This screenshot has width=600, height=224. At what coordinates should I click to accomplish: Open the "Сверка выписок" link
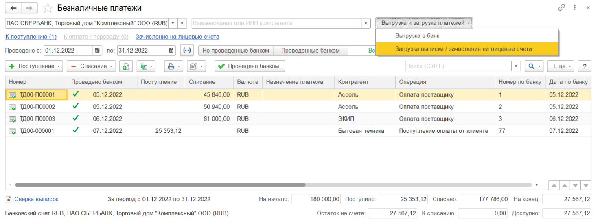tap(36, 199)
